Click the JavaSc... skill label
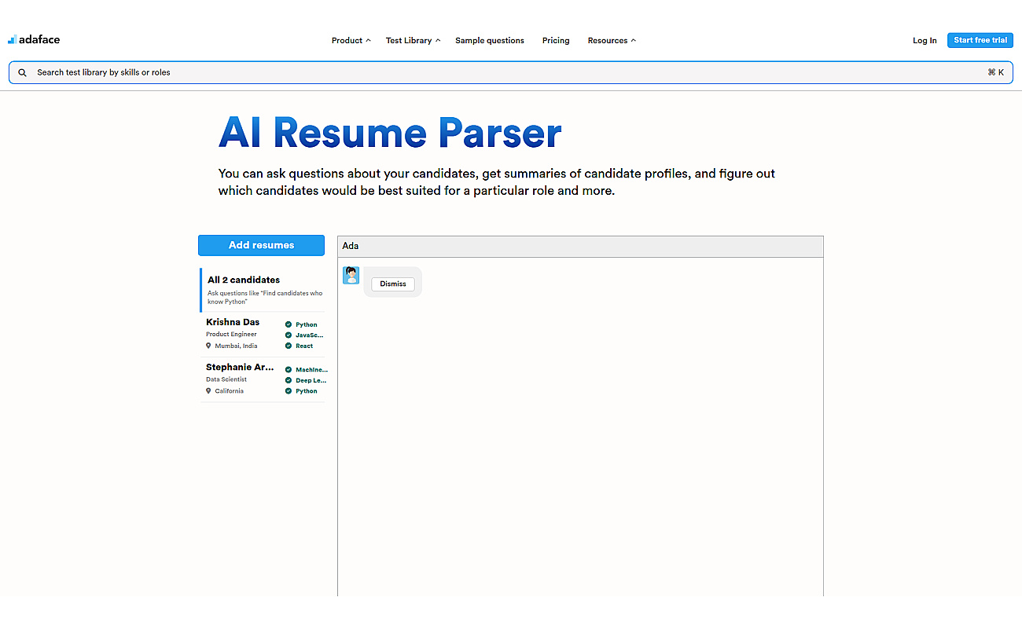Viewport: 1022px width, 619px height. click(310, 335)
